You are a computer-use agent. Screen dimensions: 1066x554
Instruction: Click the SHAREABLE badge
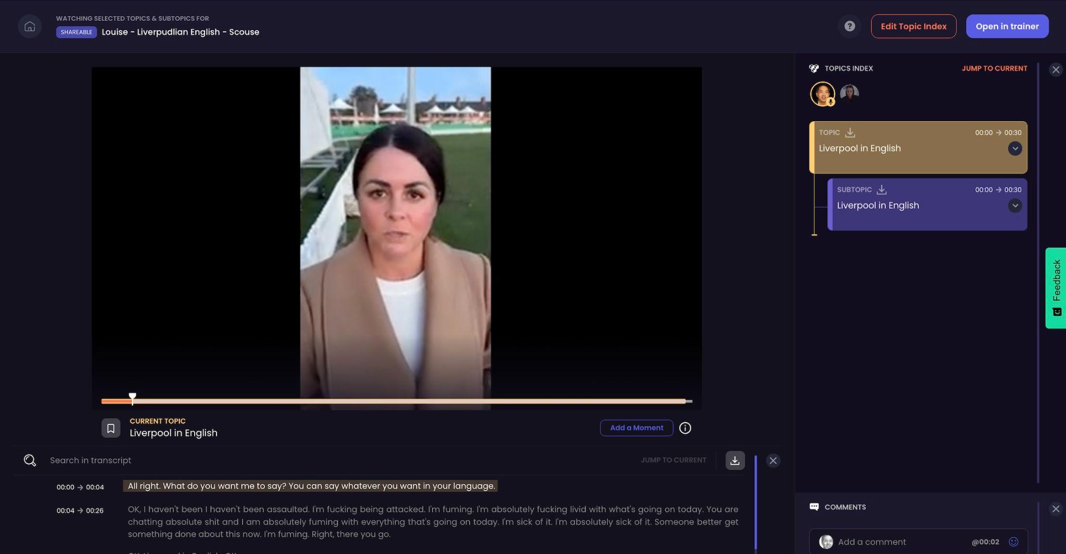click(x=77, y=32)
